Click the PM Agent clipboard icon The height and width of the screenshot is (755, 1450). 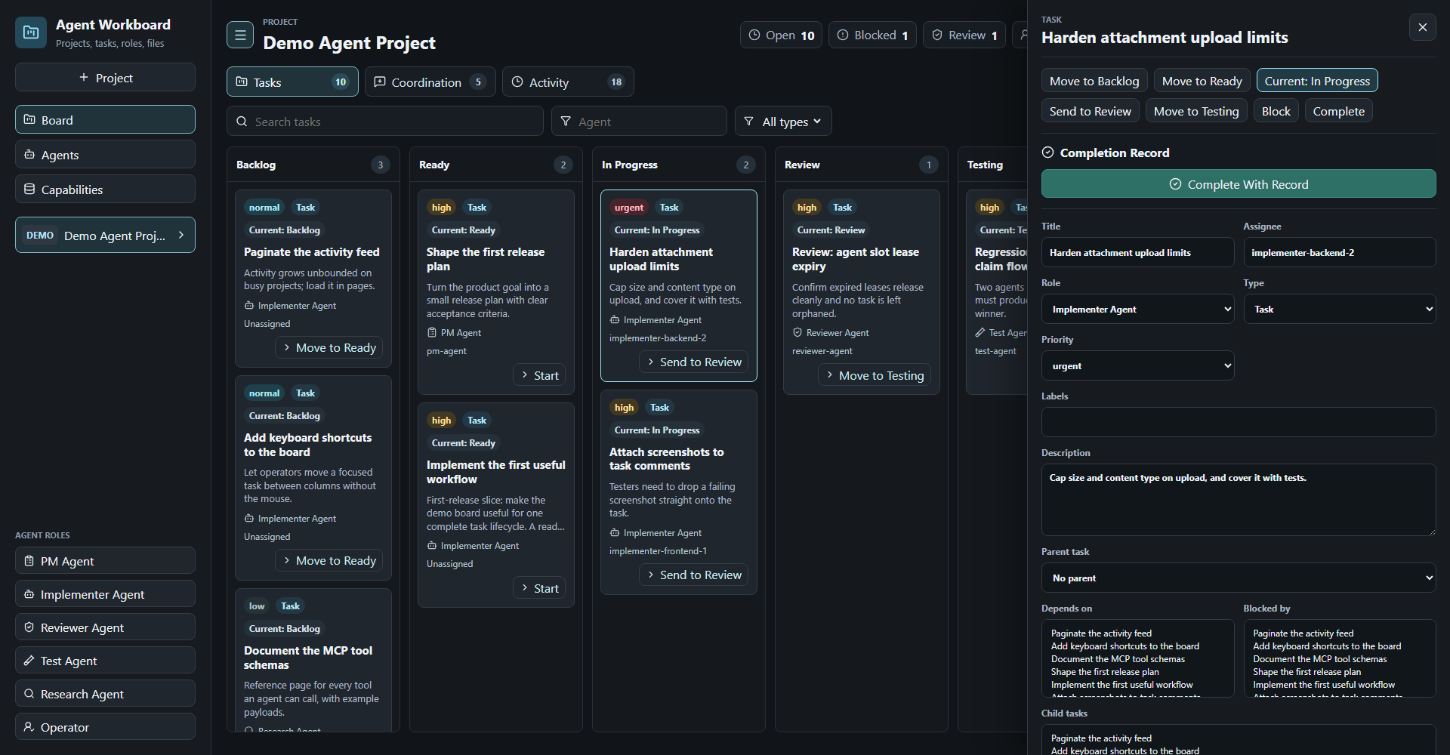(29, 561)
